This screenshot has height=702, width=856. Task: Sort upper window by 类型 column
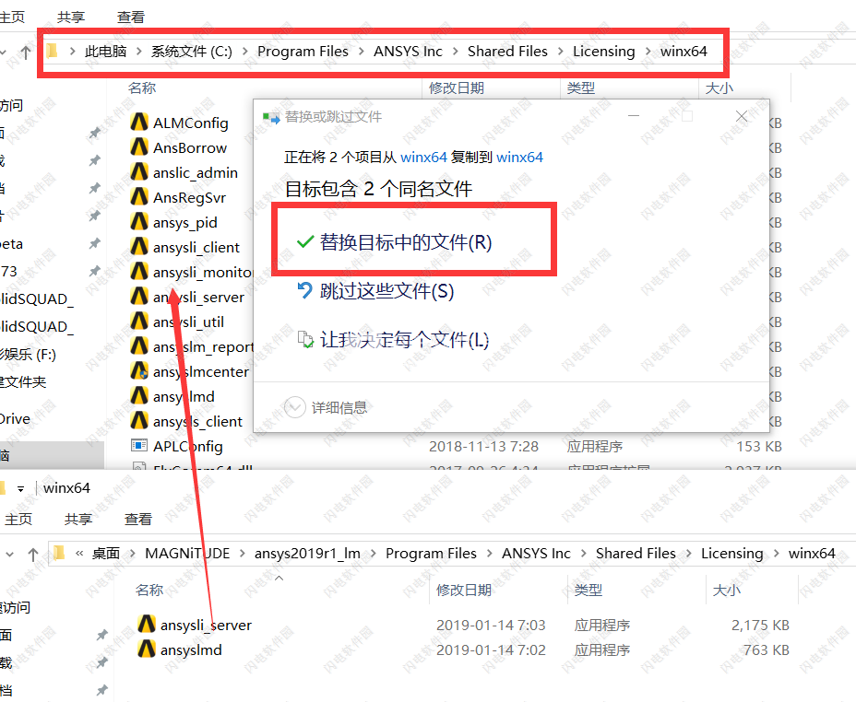pos(580,88)
